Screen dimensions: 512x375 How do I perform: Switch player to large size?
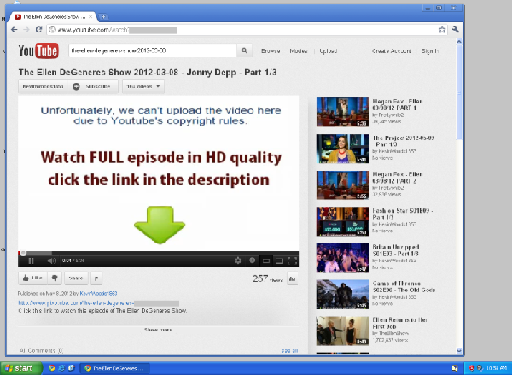pyautogui.click(x=279, y=261)
